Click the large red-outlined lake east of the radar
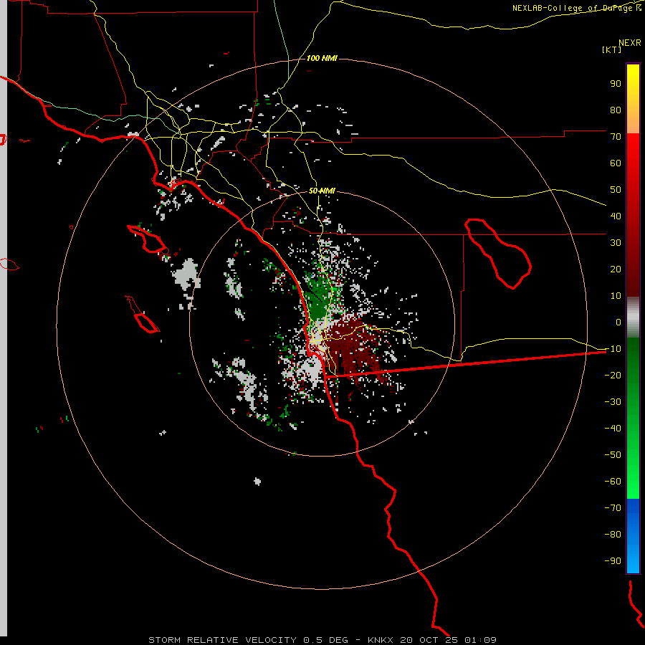The image size is (645, 645). tap(498, 254)
